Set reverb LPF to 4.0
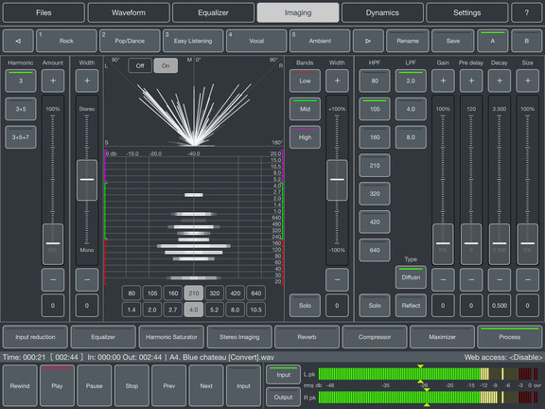 [x=411, y=109]
